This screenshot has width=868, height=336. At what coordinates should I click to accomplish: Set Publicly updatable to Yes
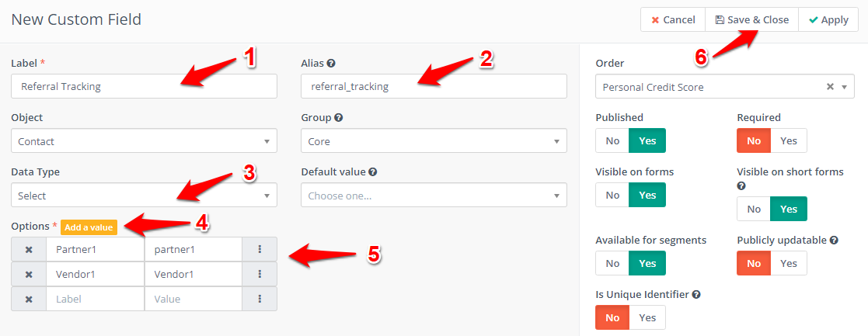click(x=788, y=264)
